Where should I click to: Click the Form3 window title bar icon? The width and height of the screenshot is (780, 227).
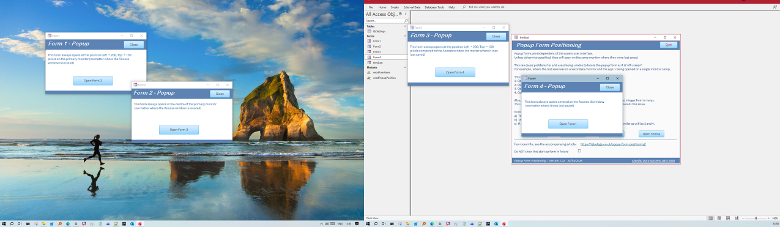click(x=412, y=28)
